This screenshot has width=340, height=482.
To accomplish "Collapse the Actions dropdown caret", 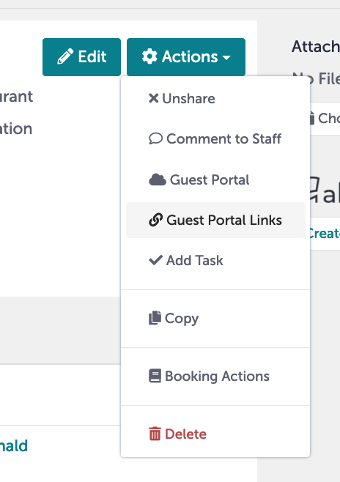I will (x=226, y=57).
